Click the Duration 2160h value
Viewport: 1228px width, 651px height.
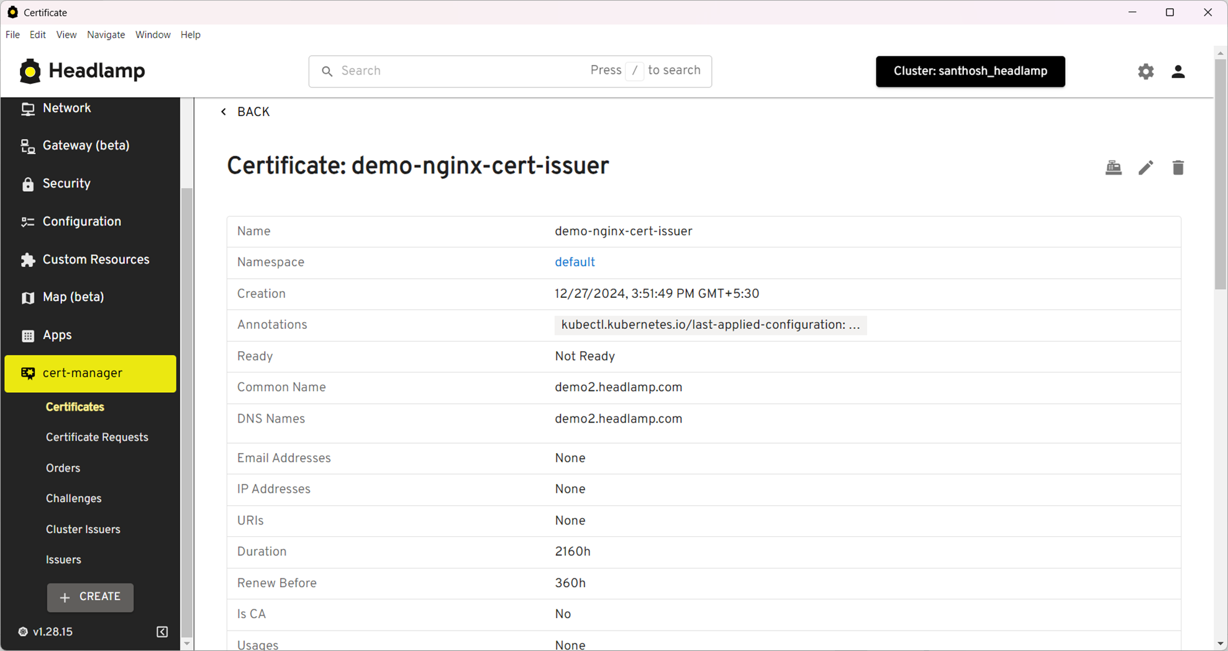point(572,552)
